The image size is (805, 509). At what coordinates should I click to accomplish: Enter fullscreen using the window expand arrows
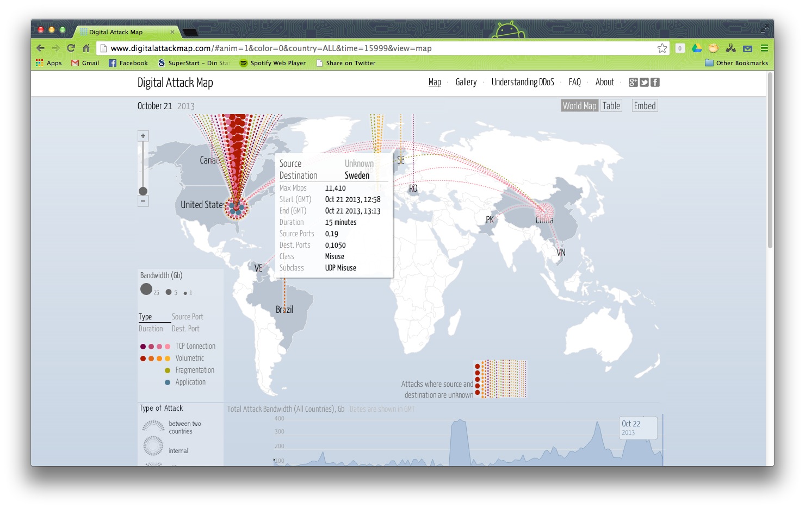(x=764, y=28)
